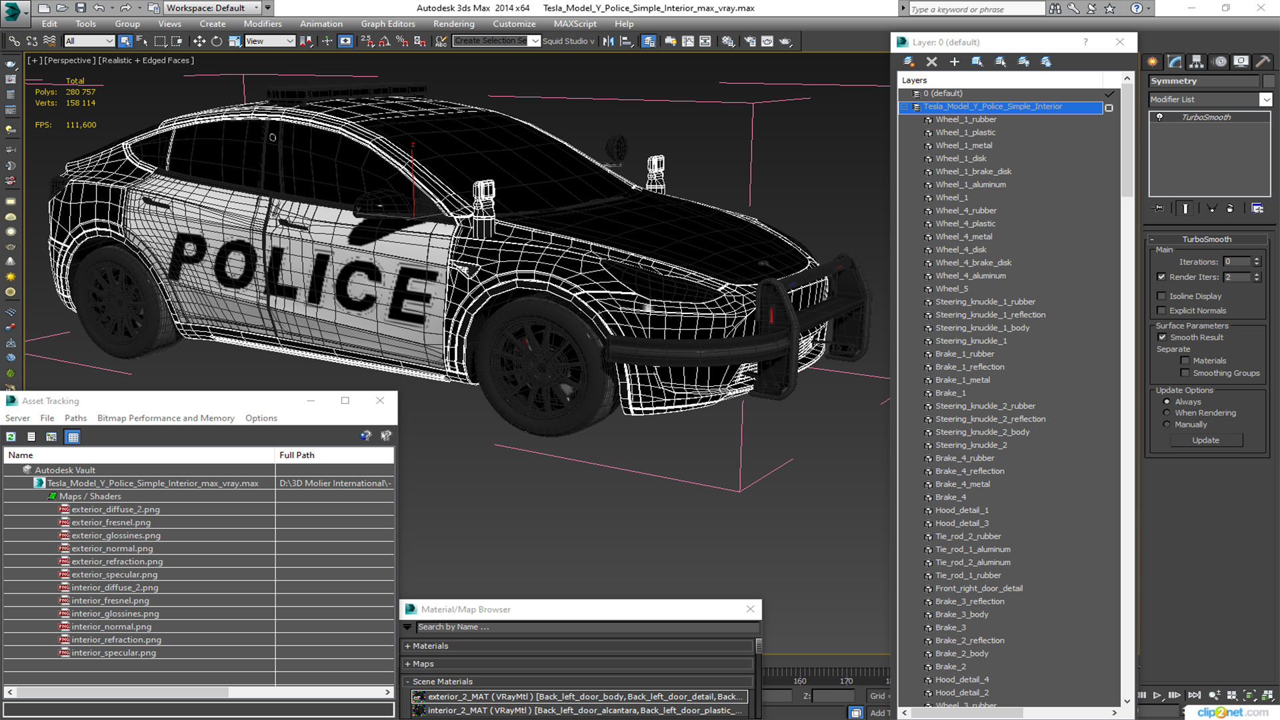This screenshot has width=1280, height=720.
Task: Click the Iterations spinner arrows
Action: tap(1257, 262)
